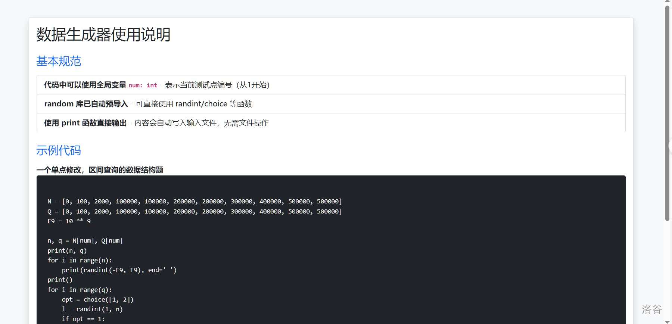Click the N array definition code line

[195, 202]
